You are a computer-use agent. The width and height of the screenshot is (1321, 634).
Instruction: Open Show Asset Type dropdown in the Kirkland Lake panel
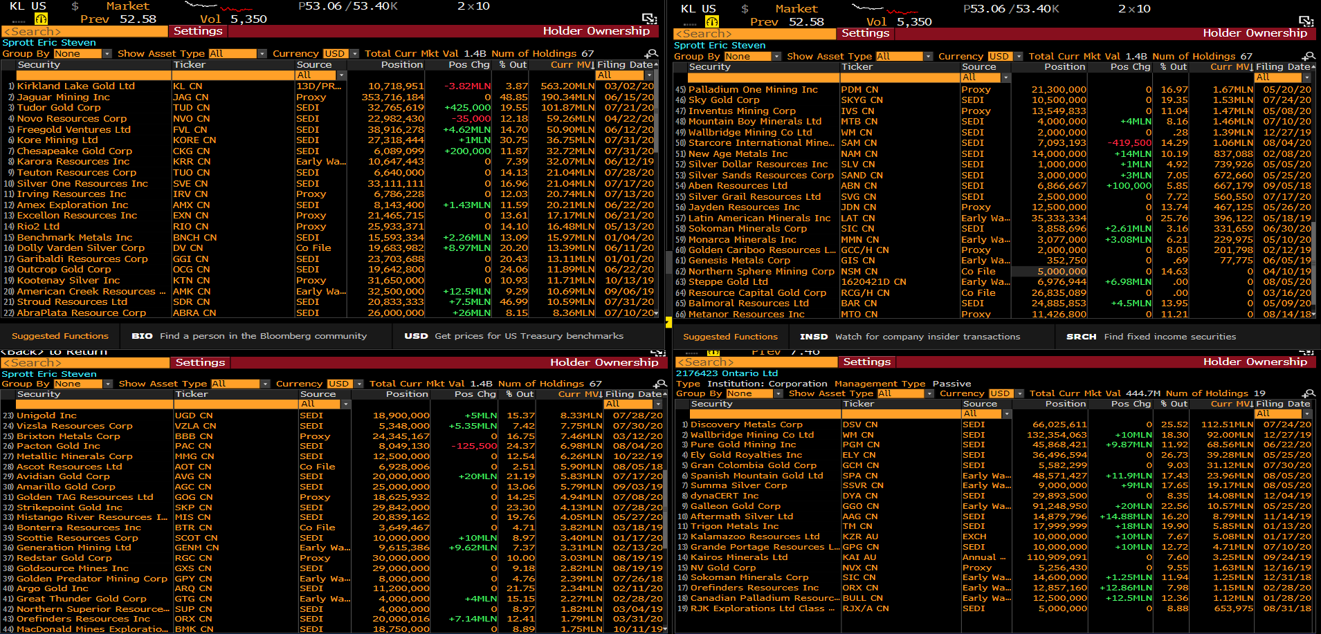[x=237, y=54]
